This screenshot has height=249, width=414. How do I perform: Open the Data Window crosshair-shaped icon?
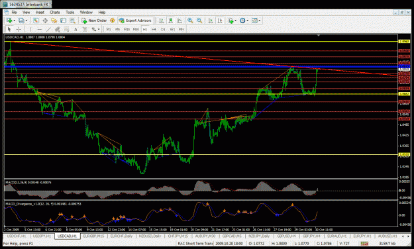click(45, 21)
